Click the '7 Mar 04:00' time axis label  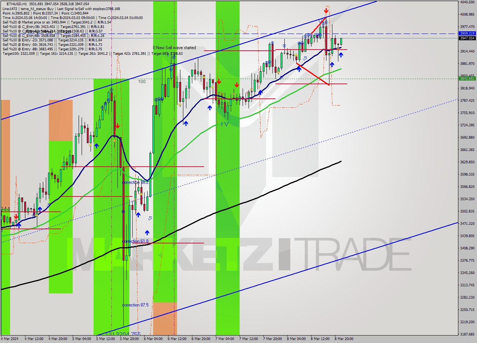coord(225,339)
